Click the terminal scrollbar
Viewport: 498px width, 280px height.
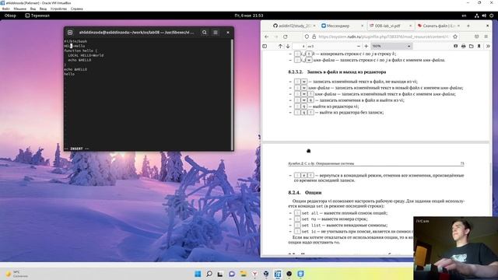pyautogui.click(x=232, y=95)
